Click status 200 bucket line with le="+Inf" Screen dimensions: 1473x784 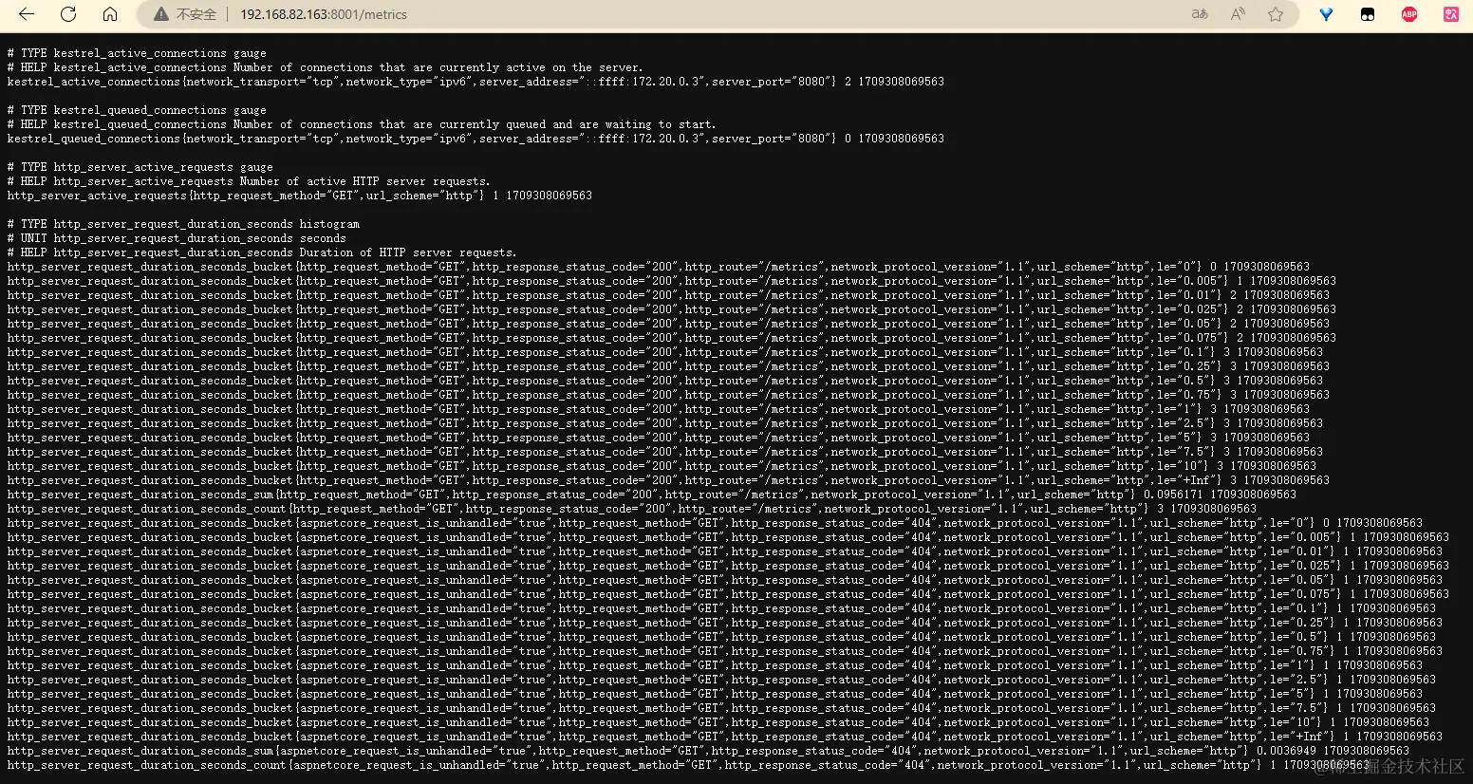pos(668,480)
